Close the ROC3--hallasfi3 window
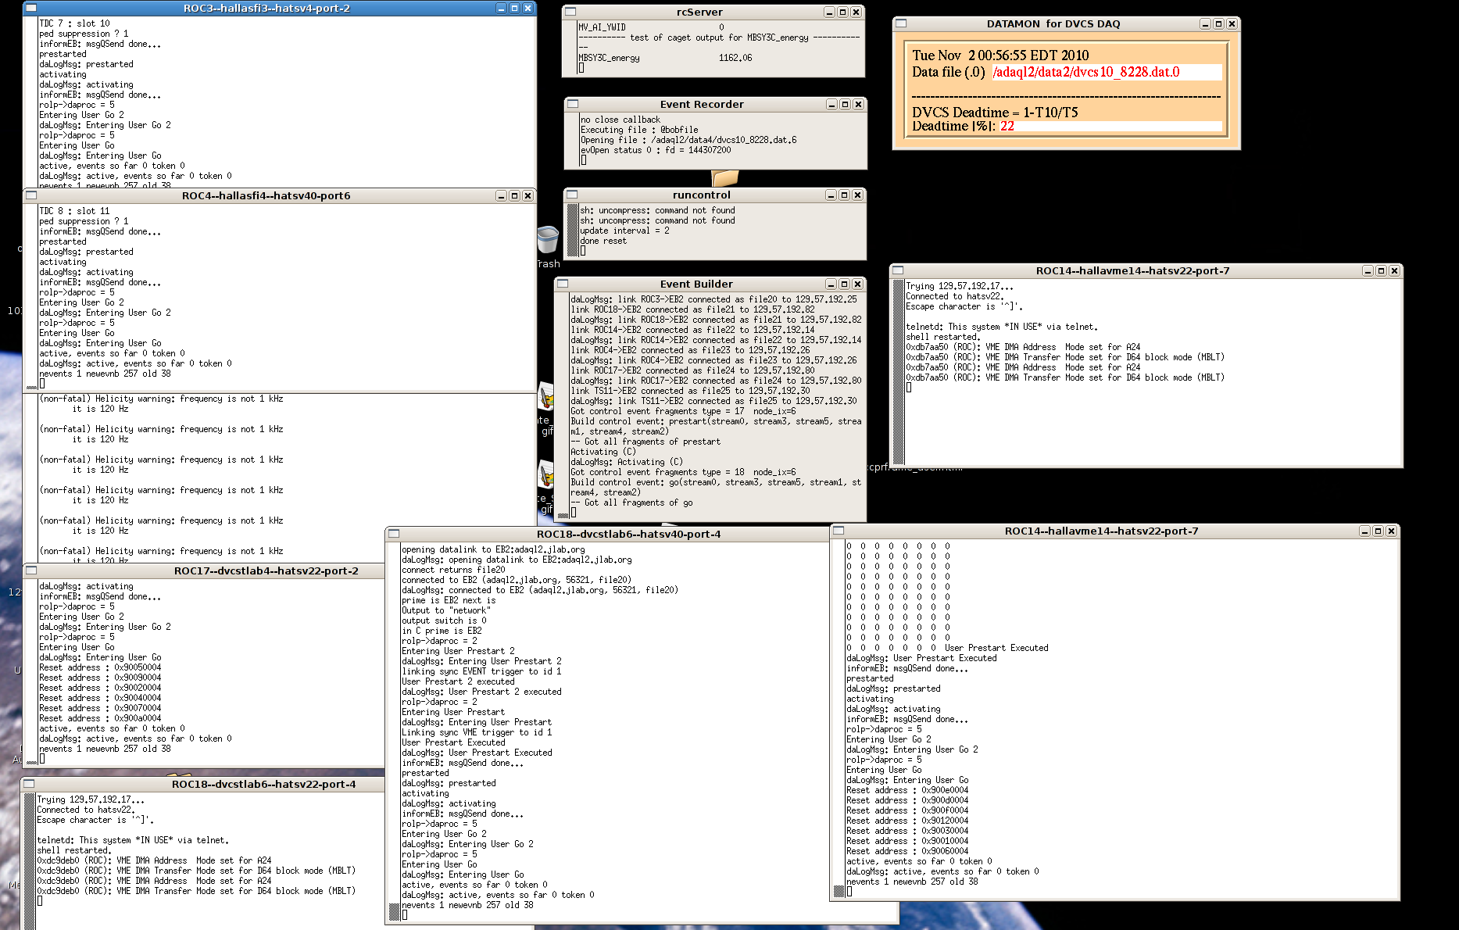Screen dimensions: 1459x930 tap(527, 8)
